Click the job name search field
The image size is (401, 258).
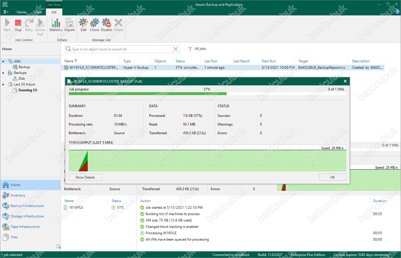(122, 49)
